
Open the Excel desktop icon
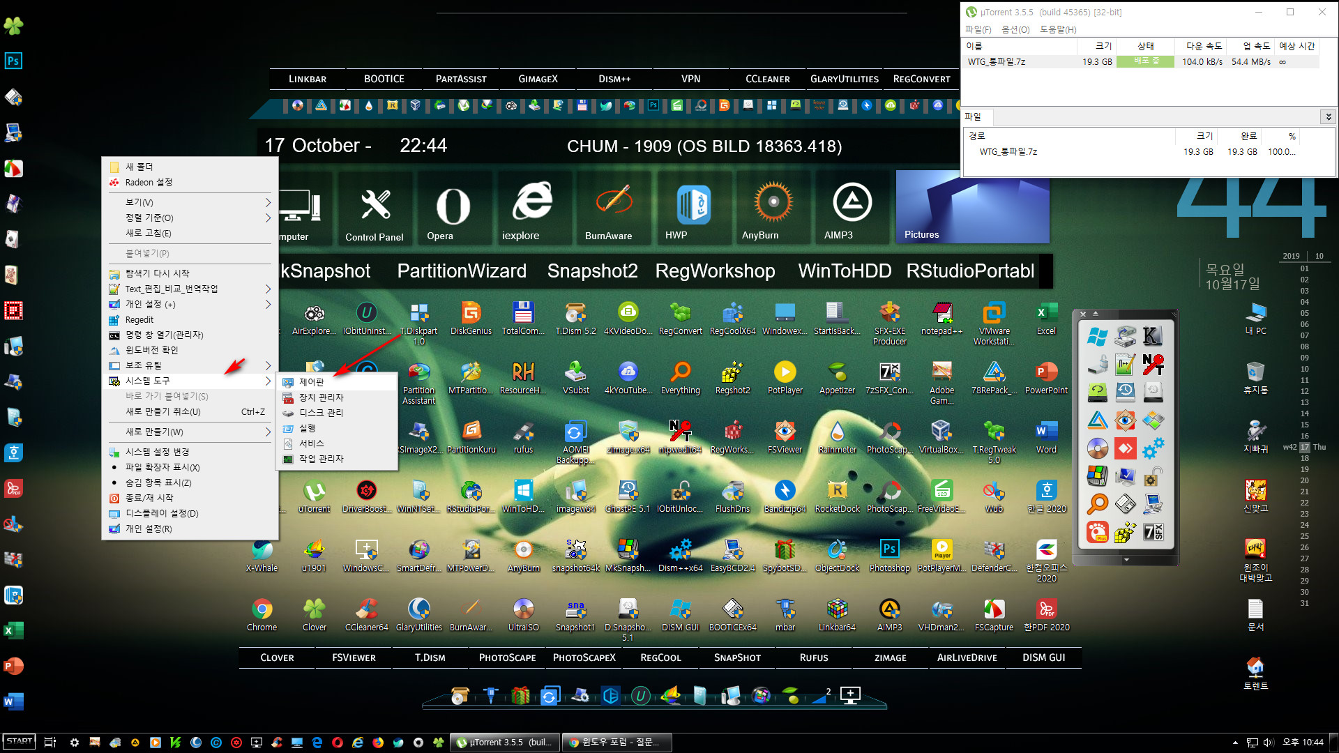(1046, 319)
